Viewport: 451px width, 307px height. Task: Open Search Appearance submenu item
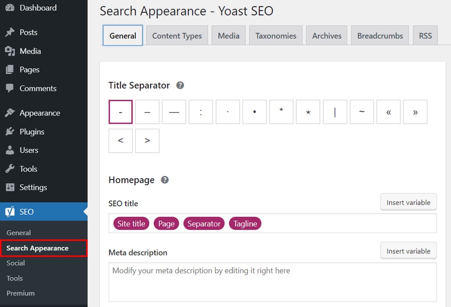tap(44, 248)
